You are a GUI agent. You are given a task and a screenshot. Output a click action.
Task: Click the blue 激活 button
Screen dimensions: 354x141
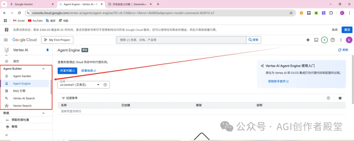click(347, 30)
